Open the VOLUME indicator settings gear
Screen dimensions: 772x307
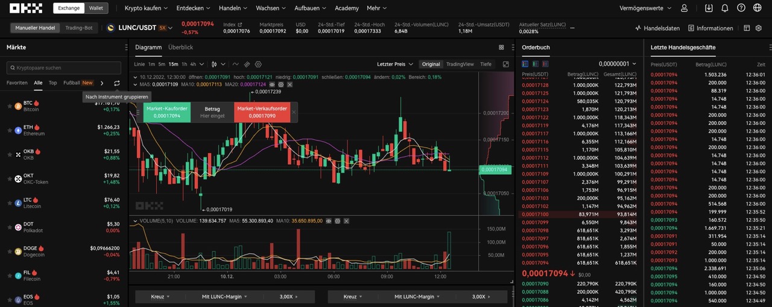point(338,221)
